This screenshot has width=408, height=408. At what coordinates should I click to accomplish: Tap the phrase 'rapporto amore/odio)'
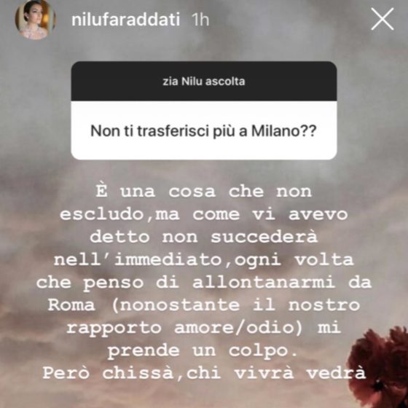pyautogui.click(x=185, y=328)
